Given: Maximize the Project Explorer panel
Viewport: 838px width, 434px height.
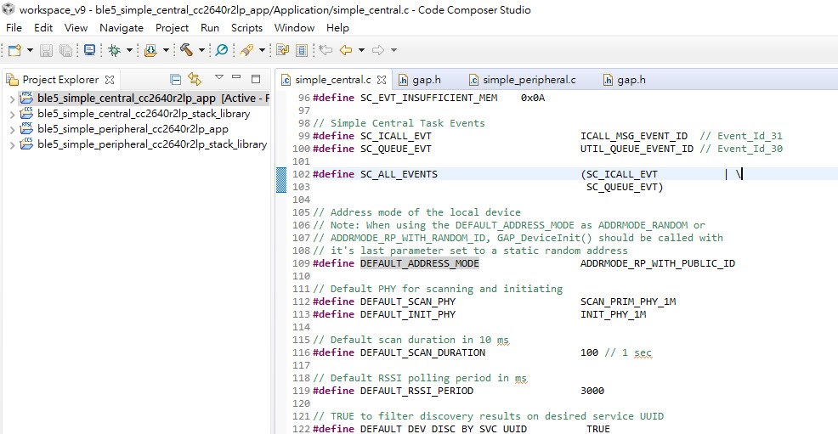Looking at the screenshot, I should 256,78.
